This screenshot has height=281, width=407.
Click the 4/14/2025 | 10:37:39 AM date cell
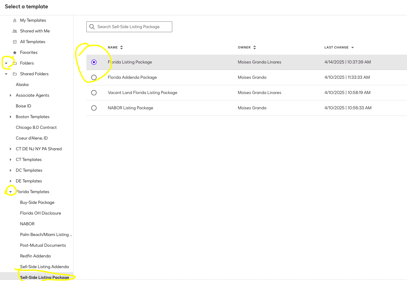[x=348, y=62]
